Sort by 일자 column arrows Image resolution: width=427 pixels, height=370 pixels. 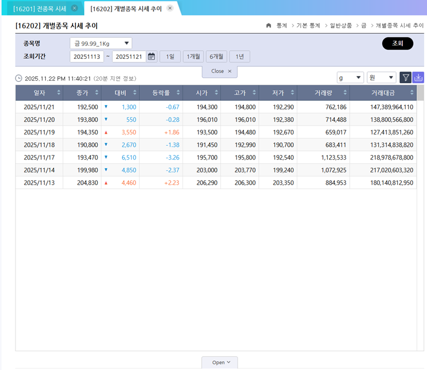(x=59, y=93)
